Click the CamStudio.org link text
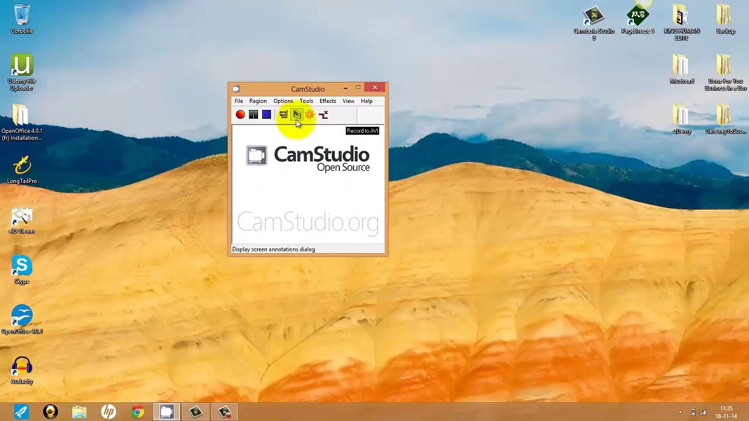The image size is (749, 421). [x=308, y=222]
